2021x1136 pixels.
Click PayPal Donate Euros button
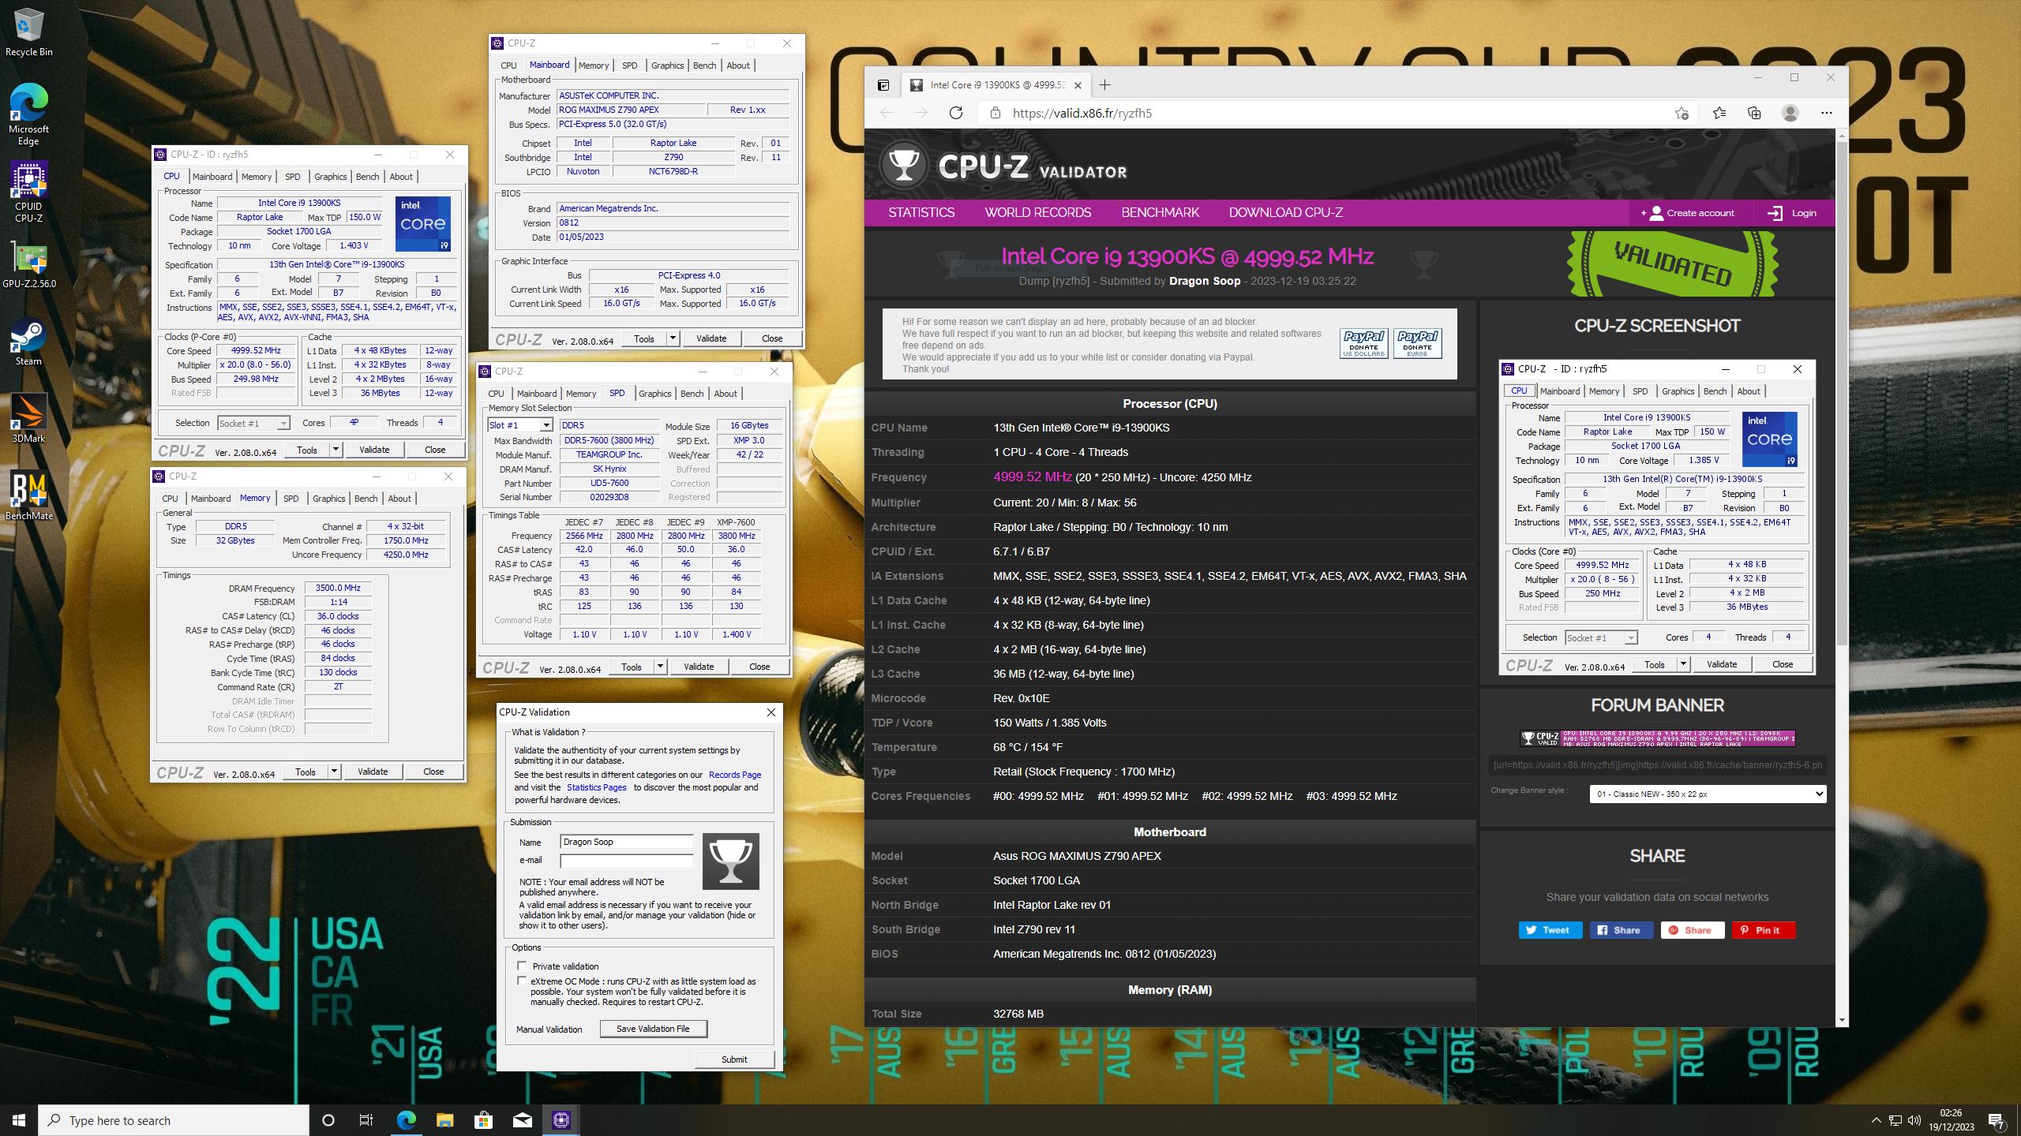pyautogui.click(x=1417, y=343)
